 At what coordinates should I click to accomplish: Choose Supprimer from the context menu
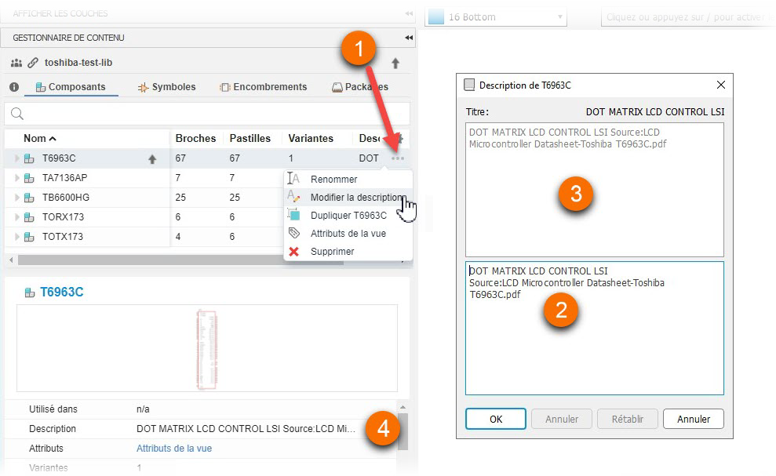(x=348, y=252)
